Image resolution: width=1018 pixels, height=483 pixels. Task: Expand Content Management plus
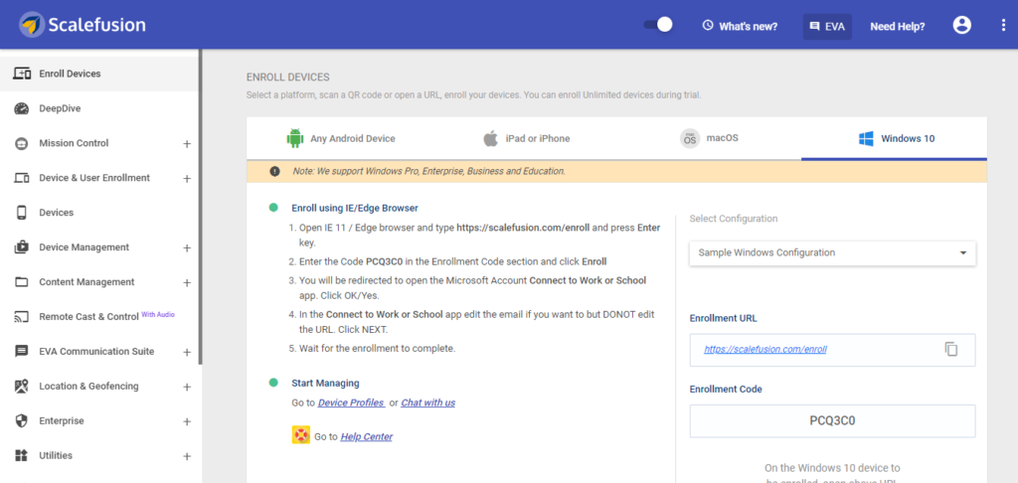pos(187,282)
